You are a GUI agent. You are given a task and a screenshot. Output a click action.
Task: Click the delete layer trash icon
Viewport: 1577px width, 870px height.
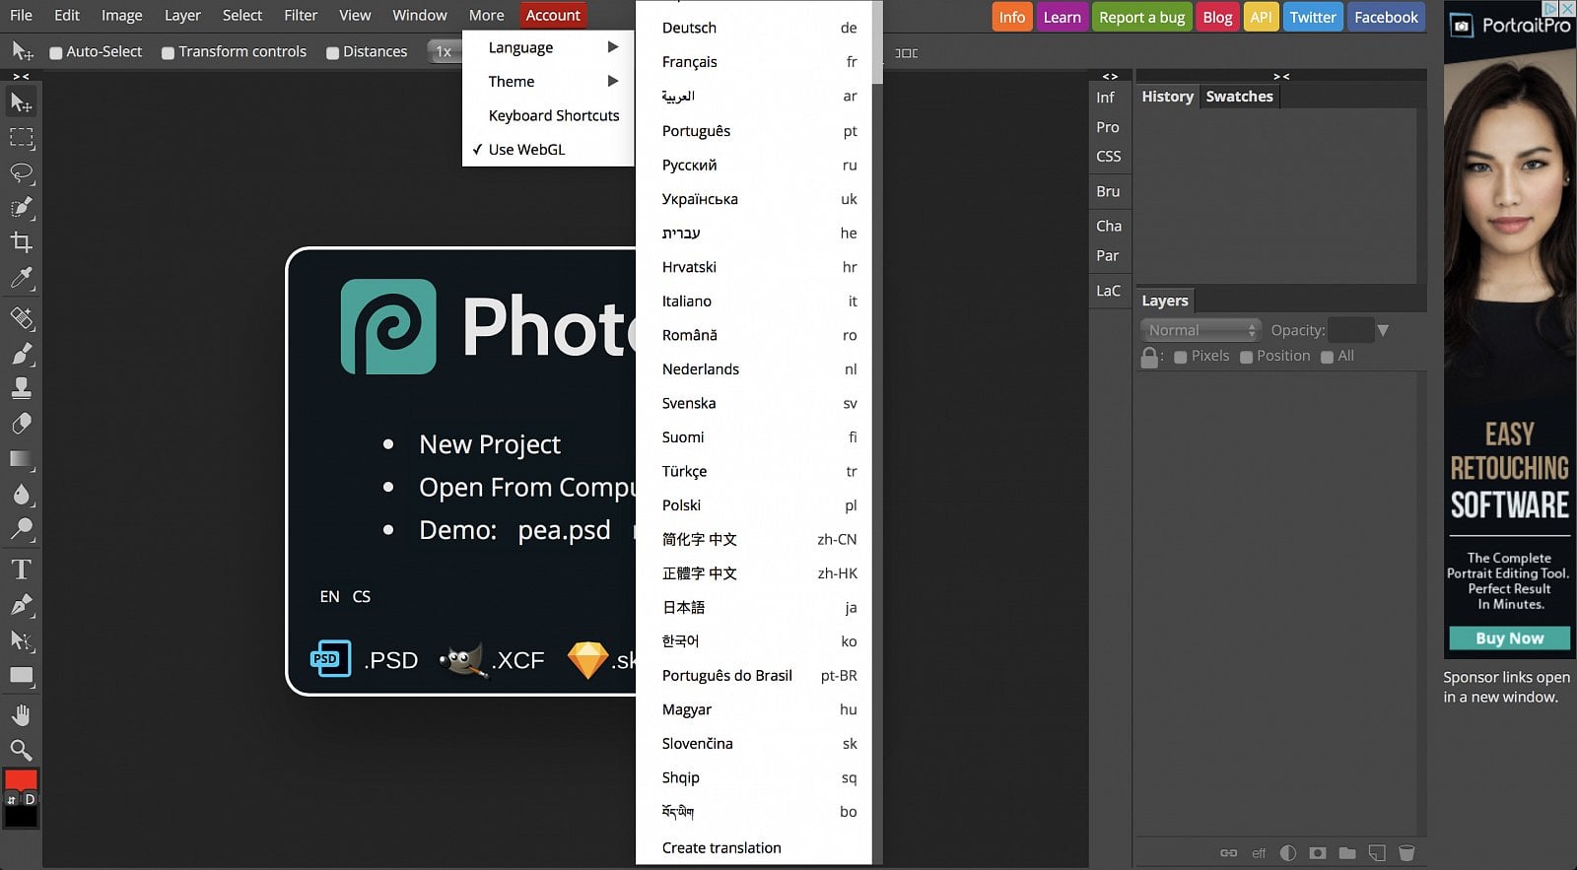pyautogui.click(x=1406, y=852)
